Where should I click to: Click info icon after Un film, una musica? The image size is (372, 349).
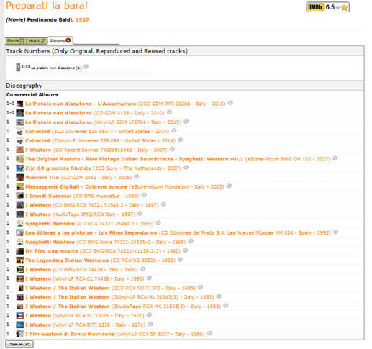(x=186, y=250)
